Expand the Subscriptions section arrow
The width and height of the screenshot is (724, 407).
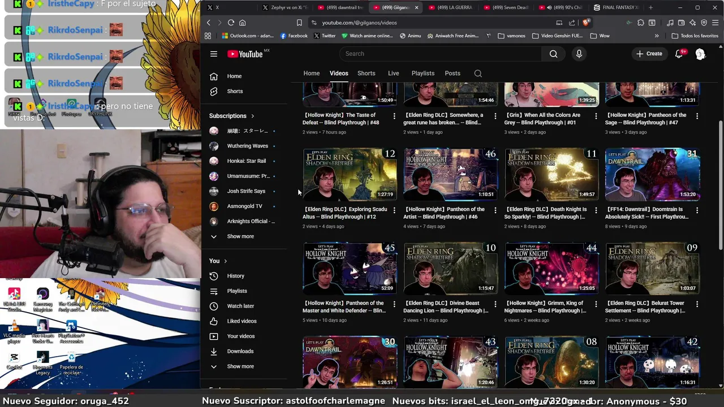point(252,116)
